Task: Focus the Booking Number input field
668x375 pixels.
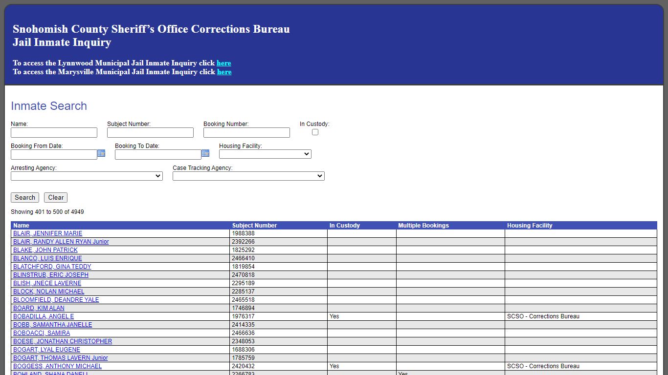Action: point(246,133)
